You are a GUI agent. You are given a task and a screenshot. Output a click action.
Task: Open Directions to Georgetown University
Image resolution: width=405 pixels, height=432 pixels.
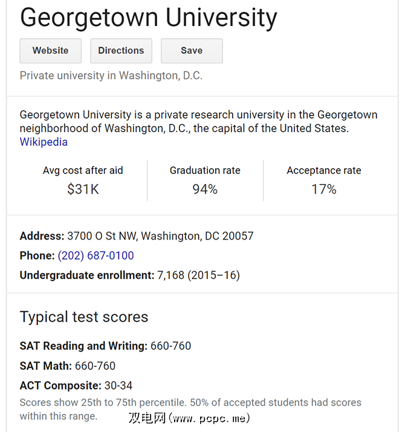pyautogui.click(x=121, y=51)
